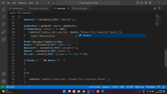Viewport: 167px width, 94px height.
Task: Open the Run and Debug view
Action: (4, 32)
